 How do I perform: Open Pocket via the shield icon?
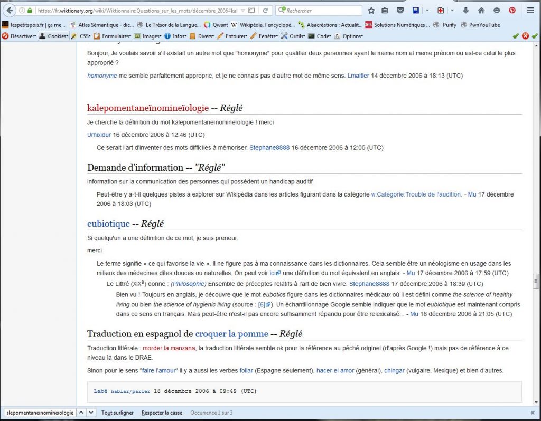click(400, 10)
